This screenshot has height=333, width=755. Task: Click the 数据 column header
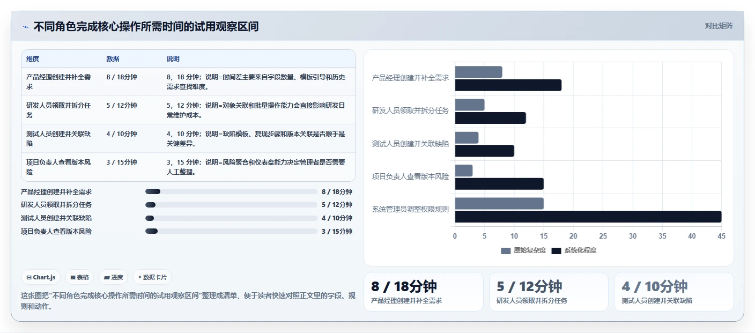pyautogui.click(x=113, y=59)
